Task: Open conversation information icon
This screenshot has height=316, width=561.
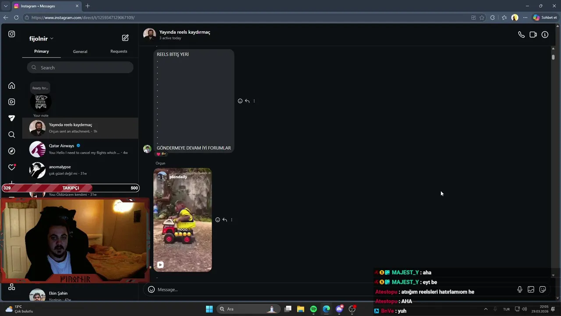Action: pos(545,35)
